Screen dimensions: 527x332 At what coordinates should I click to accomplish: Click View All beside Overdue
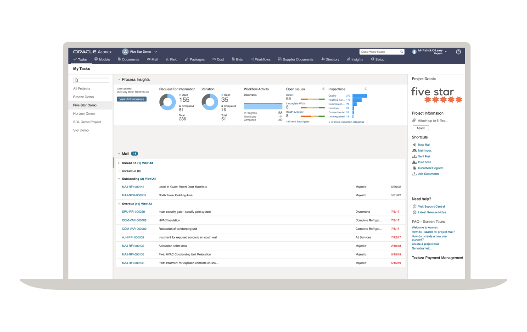pos(146,204)
